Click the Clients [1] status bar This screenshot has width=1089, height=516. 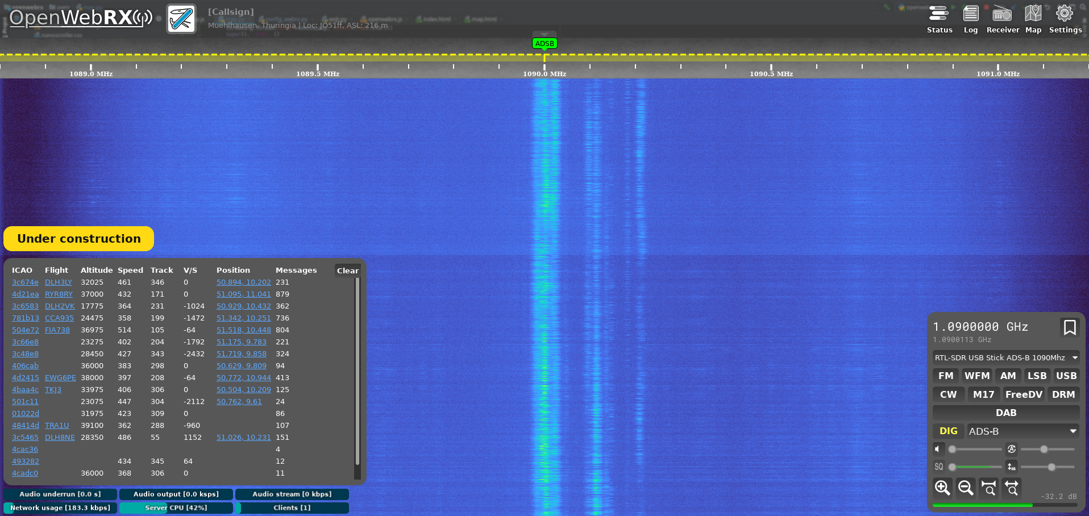[292, 507]
